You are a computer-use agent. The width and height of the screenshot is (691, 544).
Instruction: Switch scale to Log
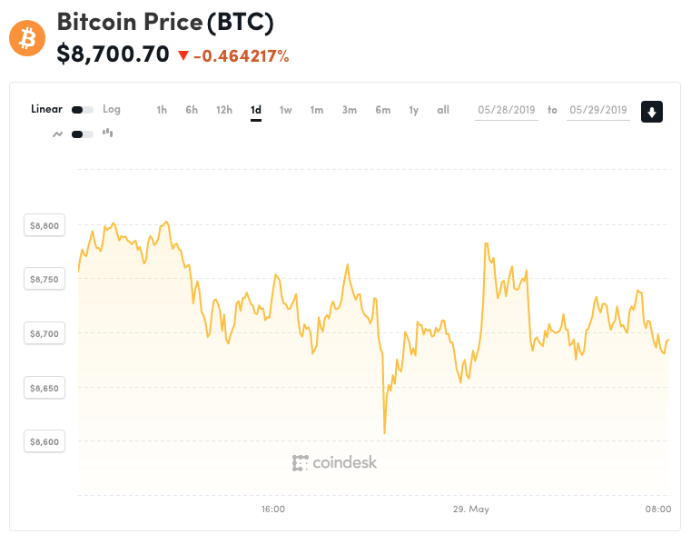point(112,109)
